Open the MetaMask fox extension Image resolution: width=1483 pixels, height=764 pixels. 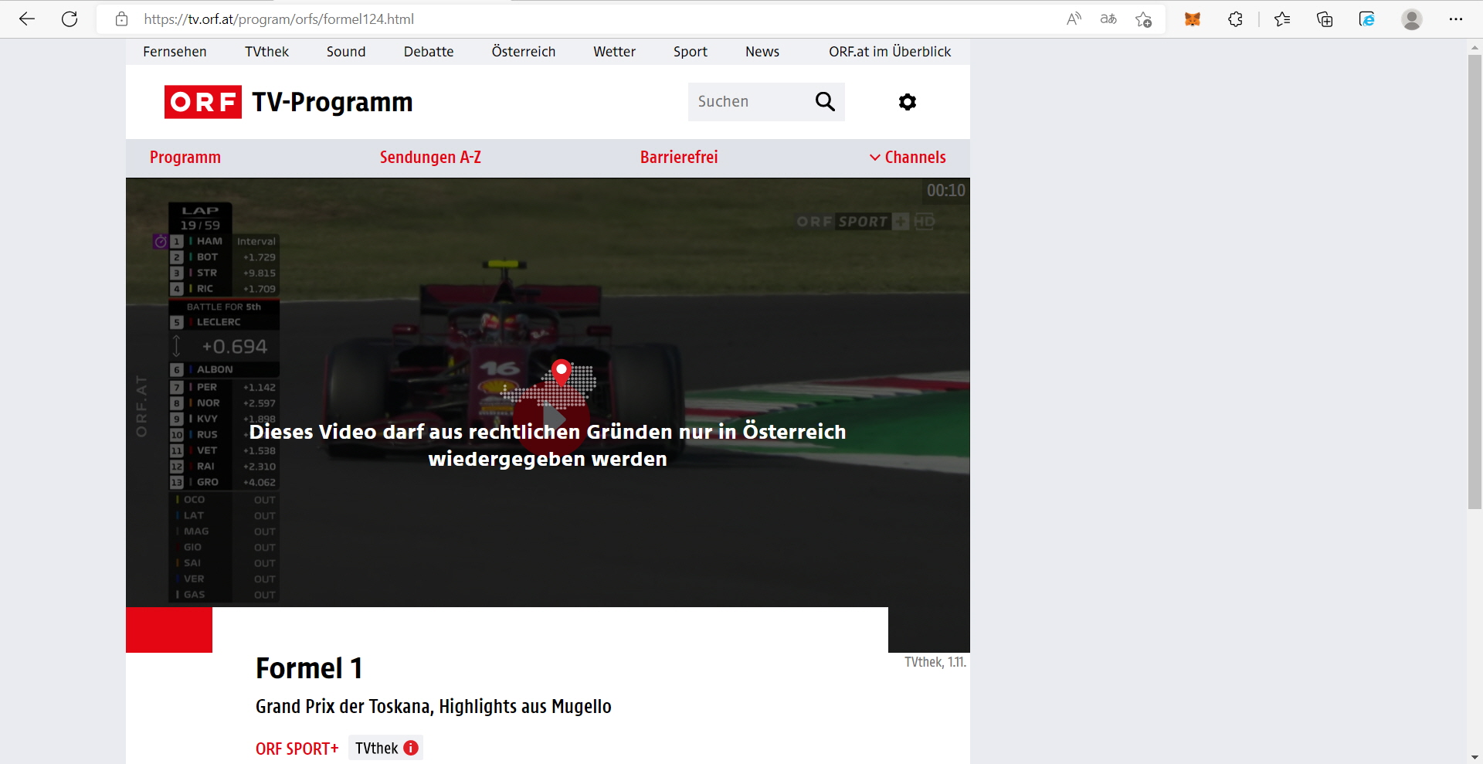(1193, 19)
